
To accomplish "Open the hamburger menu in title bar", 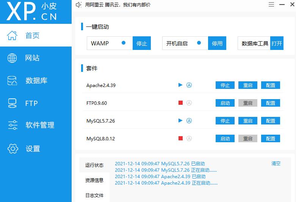I will click(271, 4).
